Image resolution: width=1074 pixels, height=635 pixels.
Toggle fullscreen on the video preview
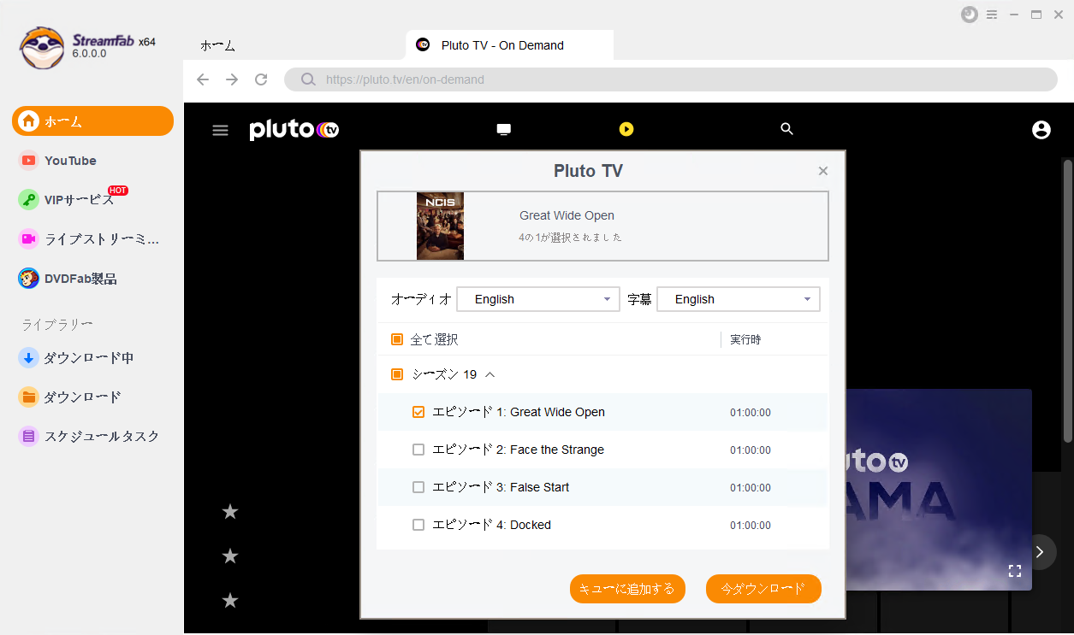click(1015, 571)
